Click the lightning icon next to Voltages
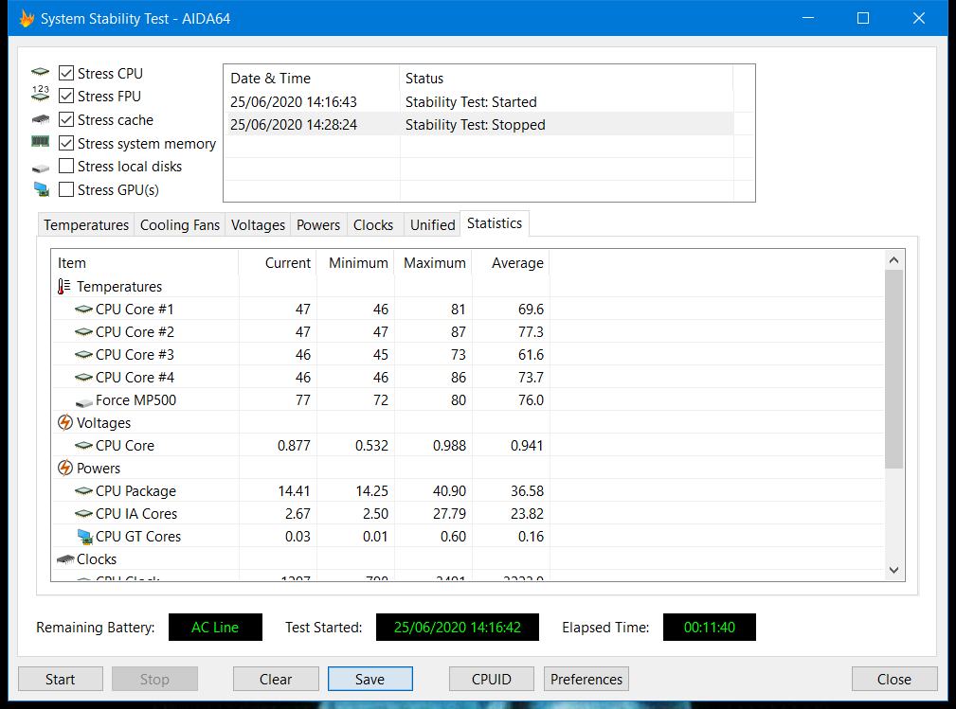 64,422
